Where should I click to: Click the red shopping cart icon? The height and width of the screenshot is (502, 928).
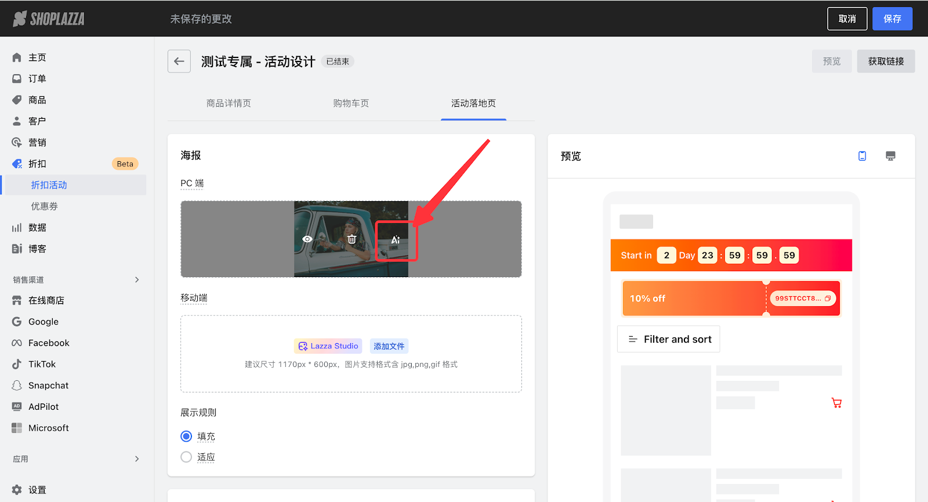pos(836,403)
